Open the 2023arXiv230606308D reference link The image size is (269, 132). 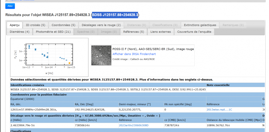tap(133, 125)
